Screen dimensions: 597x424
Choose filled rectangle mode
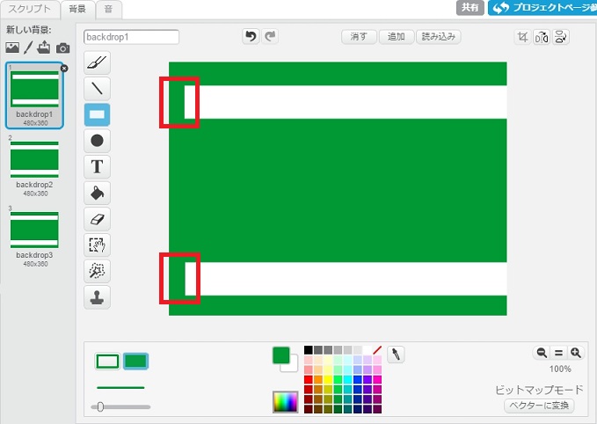coord(135,362)
